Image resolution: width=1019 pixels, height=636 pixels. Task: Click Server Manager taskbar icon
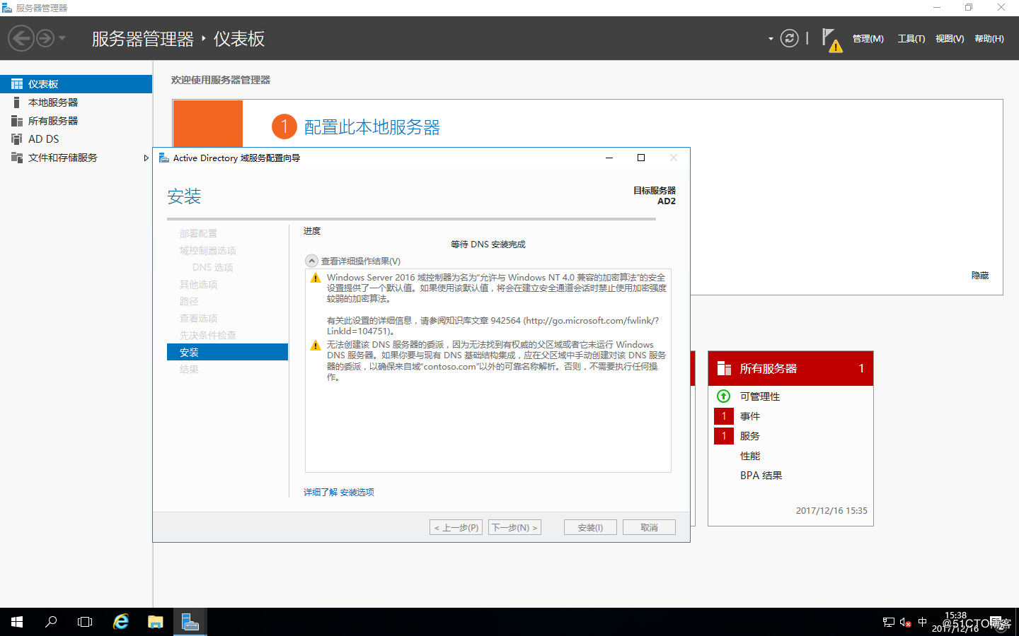(x=190, y=622)
